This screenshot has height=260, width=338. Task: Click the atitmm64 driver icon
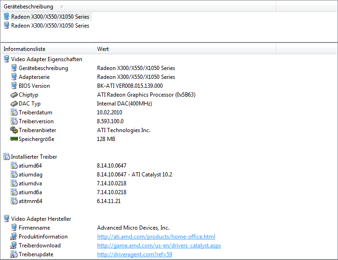click(14, 201)
